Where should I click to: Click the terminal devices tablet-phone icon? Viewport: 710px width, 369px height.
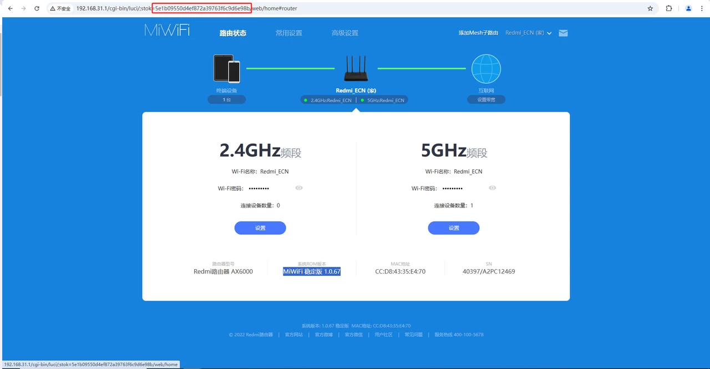pos(227,68)
